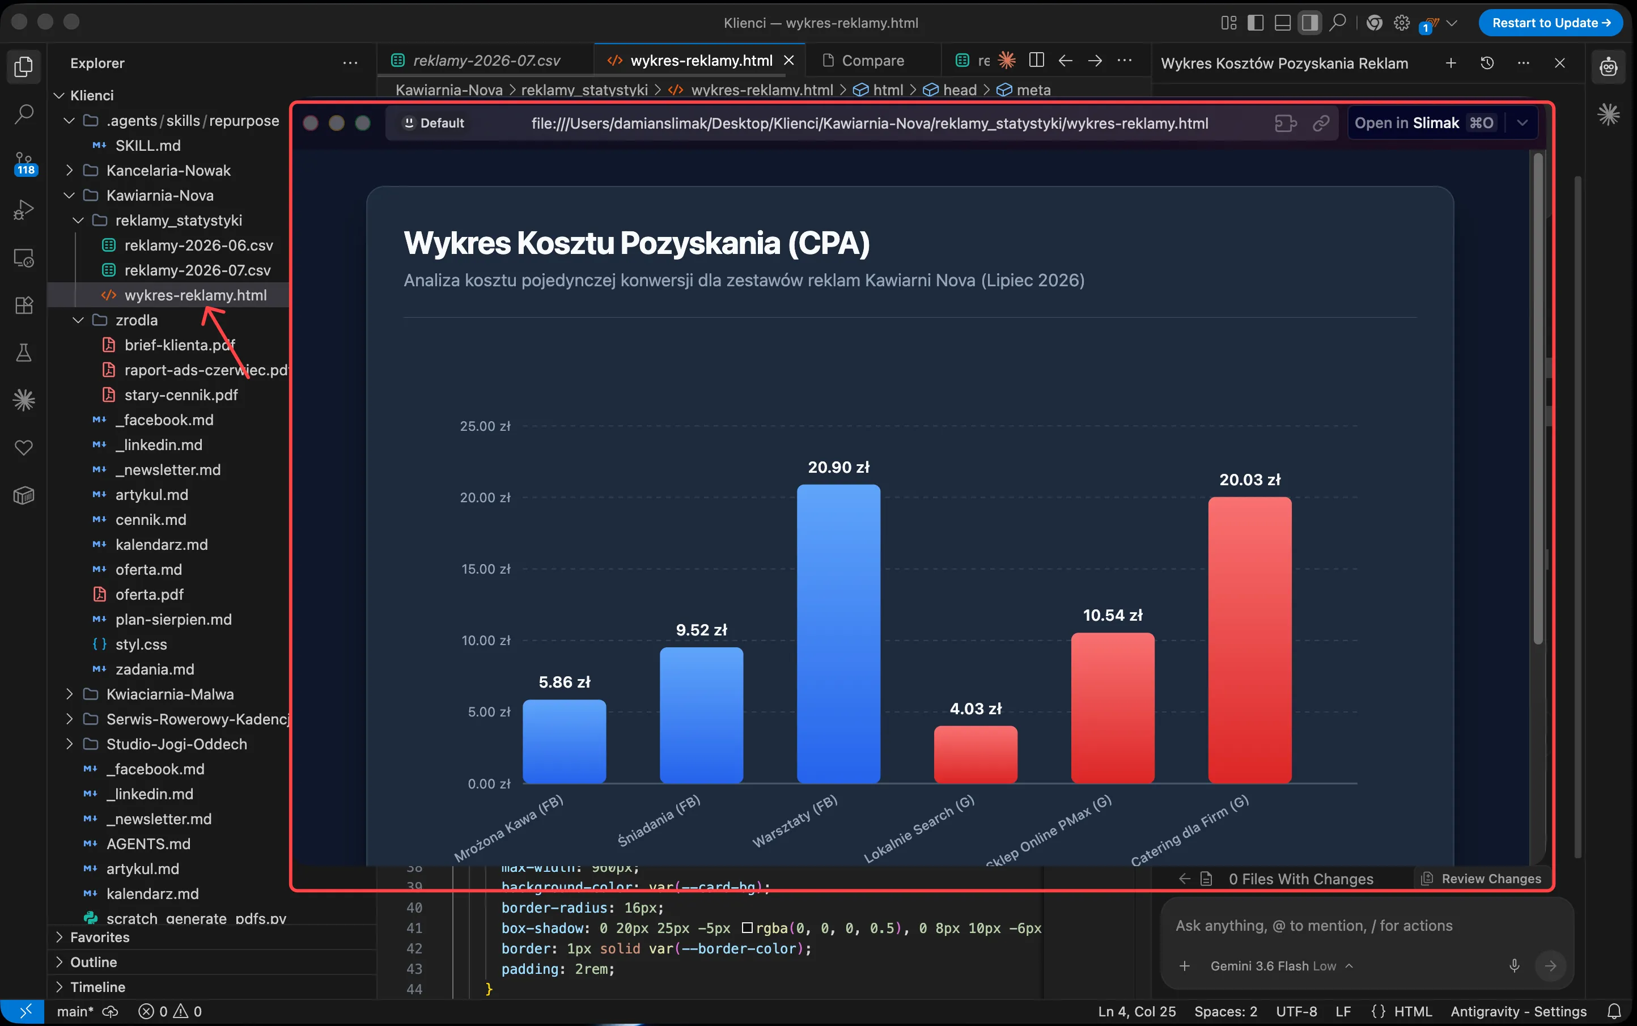Open settings gear in title bar

tap(1402, 23)
